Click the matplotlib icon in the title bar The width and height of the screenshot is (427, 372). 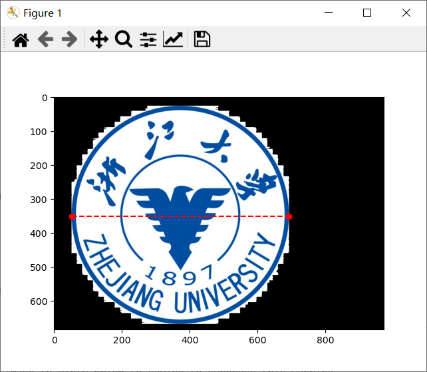(x=13, y=13)
